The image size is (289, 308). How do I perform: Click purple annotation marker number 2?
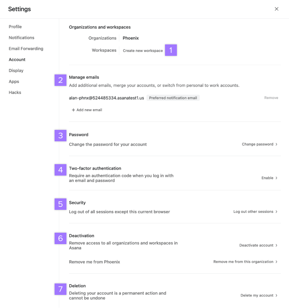[61, 80]
